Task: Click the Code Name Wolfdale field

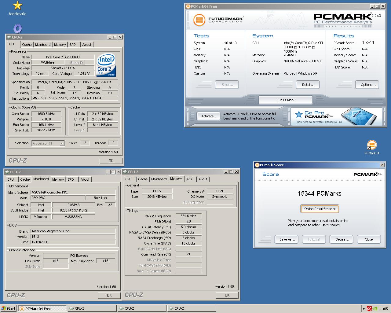Action: (48, 62)
